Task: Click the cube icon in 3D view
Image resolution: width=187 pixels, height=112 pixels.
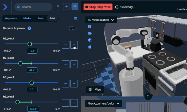Action: [90, 40]
